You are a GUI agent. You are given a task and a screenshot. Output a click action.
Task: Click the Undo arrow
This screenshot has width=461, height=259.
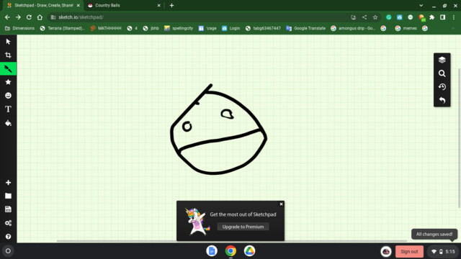(442, 100)
